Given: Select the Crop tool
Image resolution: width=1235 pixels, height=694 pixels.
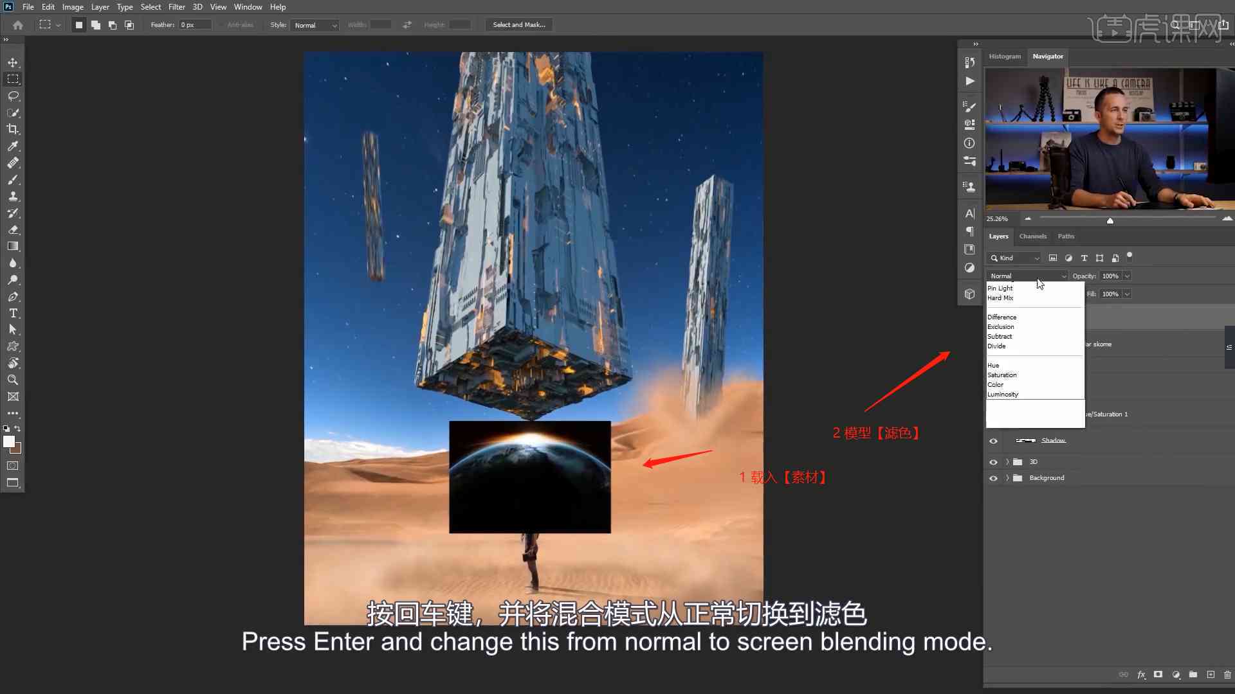Looking at the screenshot, I should click(13, 129).
